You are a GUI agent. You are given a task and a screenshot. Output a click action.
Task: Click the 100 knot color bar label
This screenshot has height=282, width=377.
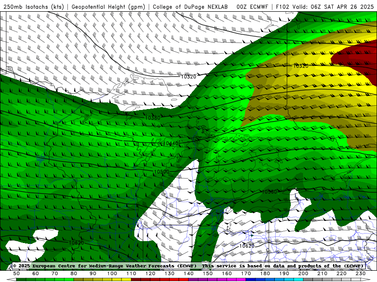click(112, 274)
